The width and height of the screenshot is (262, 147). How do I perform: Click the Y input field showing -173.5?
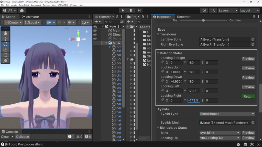[193, 100]
